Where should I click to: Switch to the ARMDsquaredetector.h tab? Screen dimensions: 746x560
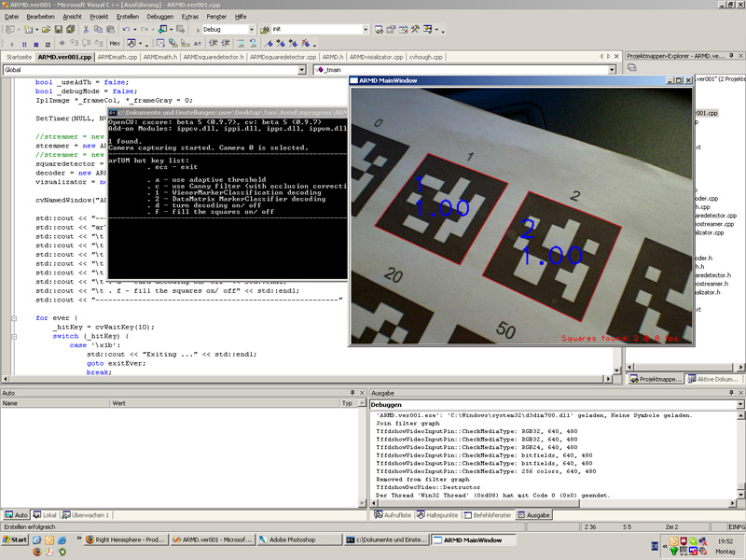[214, 57]
